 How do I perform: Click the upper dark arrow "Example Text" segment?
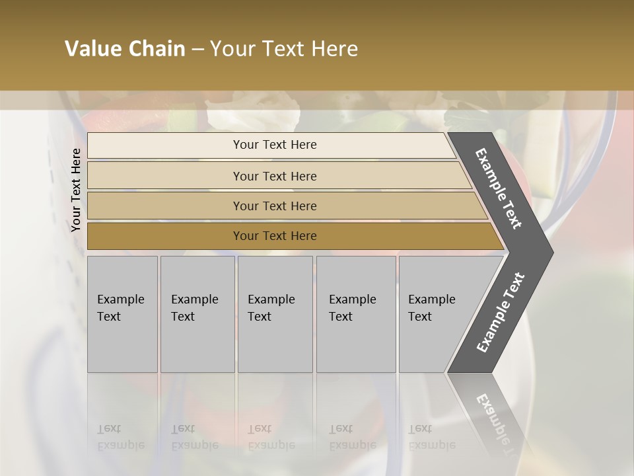pyautogui.click(x=499, y=188)
